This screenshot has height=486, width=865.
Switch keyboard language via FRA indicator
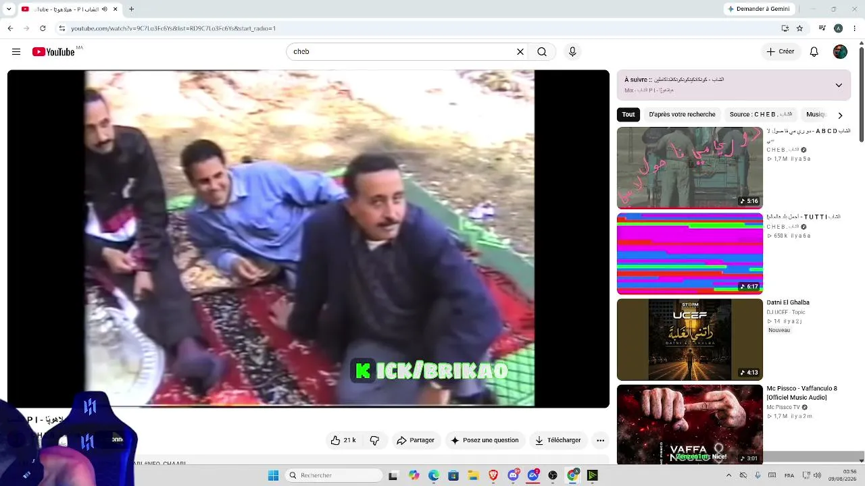[x=789, y=475]
